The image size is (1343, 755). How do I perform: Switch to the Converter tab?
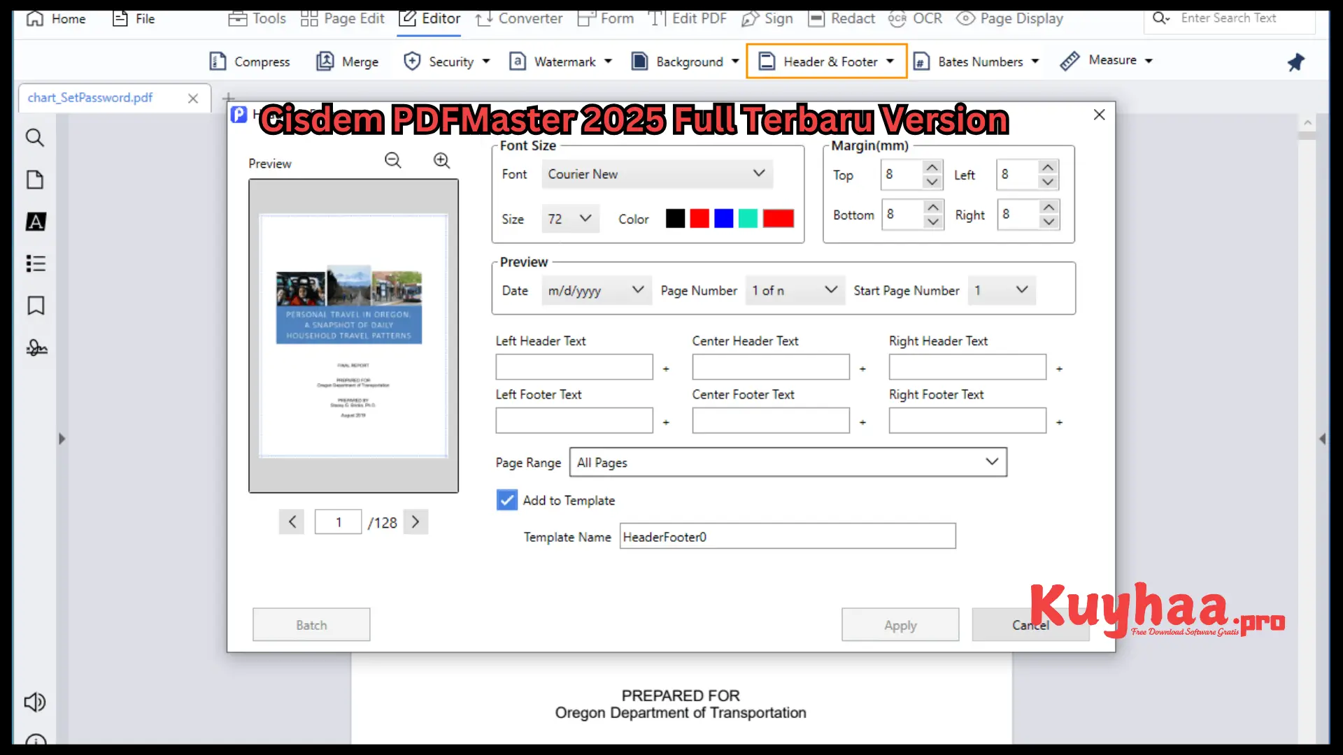click(x=519, y=19)
